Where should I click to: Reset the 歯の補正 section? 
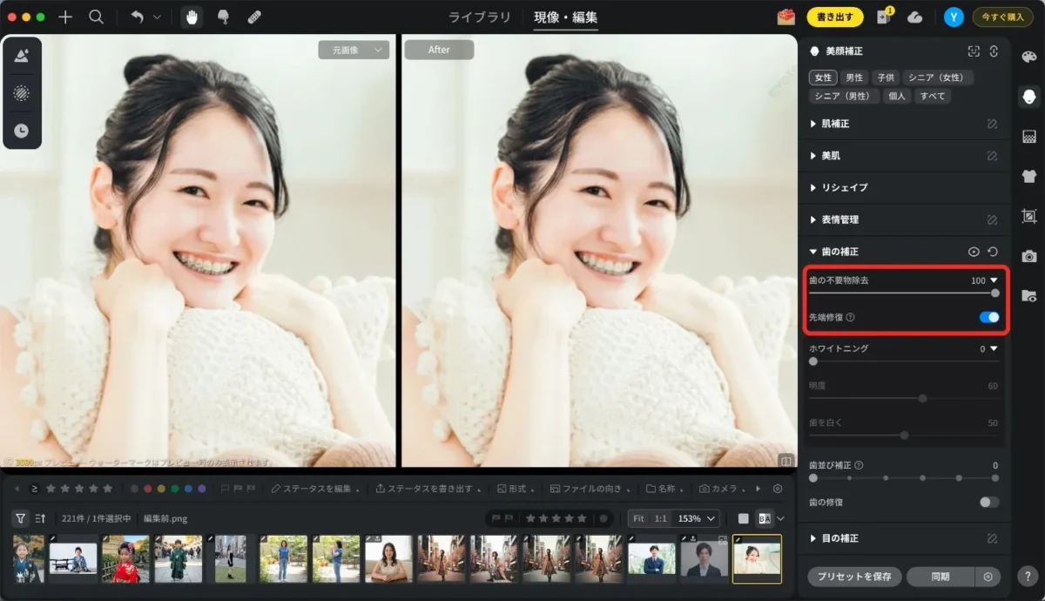pyautogui.click(x=993, y=252)
